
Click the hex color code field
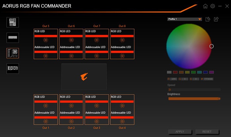tap(209, 79)
